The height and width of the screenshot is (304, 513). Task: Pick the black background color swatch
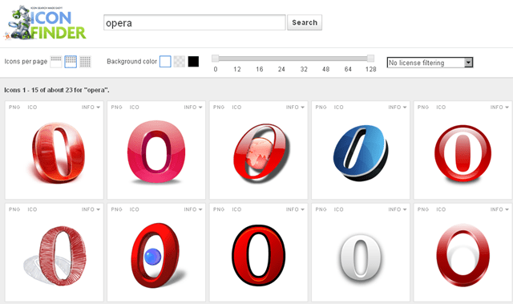[193, 62]
